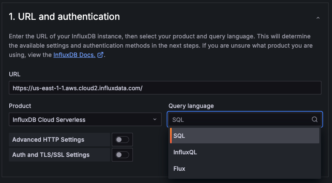Open the Product dropdown showing InfluxDB Cloud Serverless
Screen dimensions: 332x183
(x=84, y=119)
